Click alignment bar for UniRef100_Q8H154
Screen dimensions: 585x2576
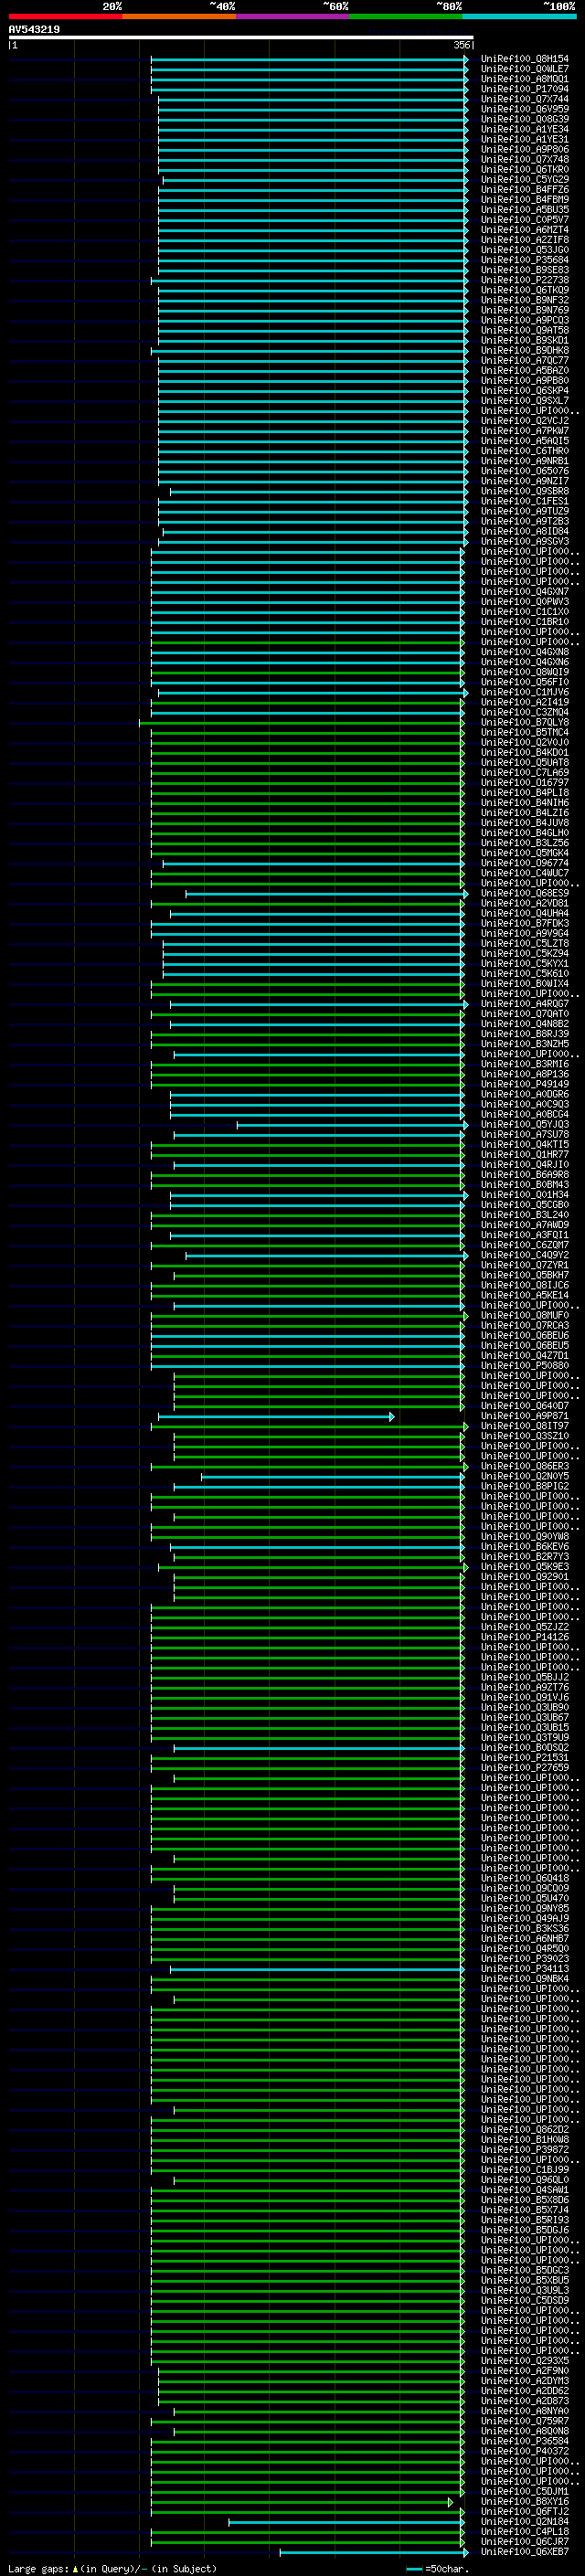(x=309, y=59)
